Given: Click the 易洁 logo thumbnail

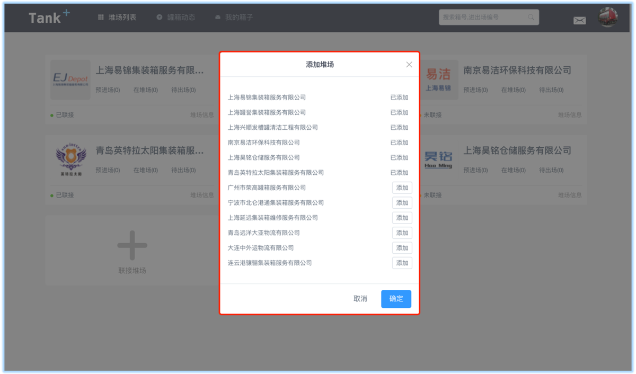Looking at the screenshot, I should 438,80.
